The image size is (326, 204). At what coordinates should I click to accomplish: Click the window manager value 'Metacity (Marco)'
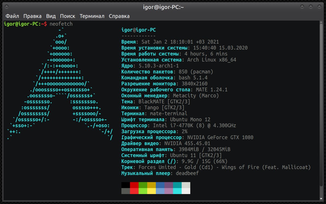196,96
